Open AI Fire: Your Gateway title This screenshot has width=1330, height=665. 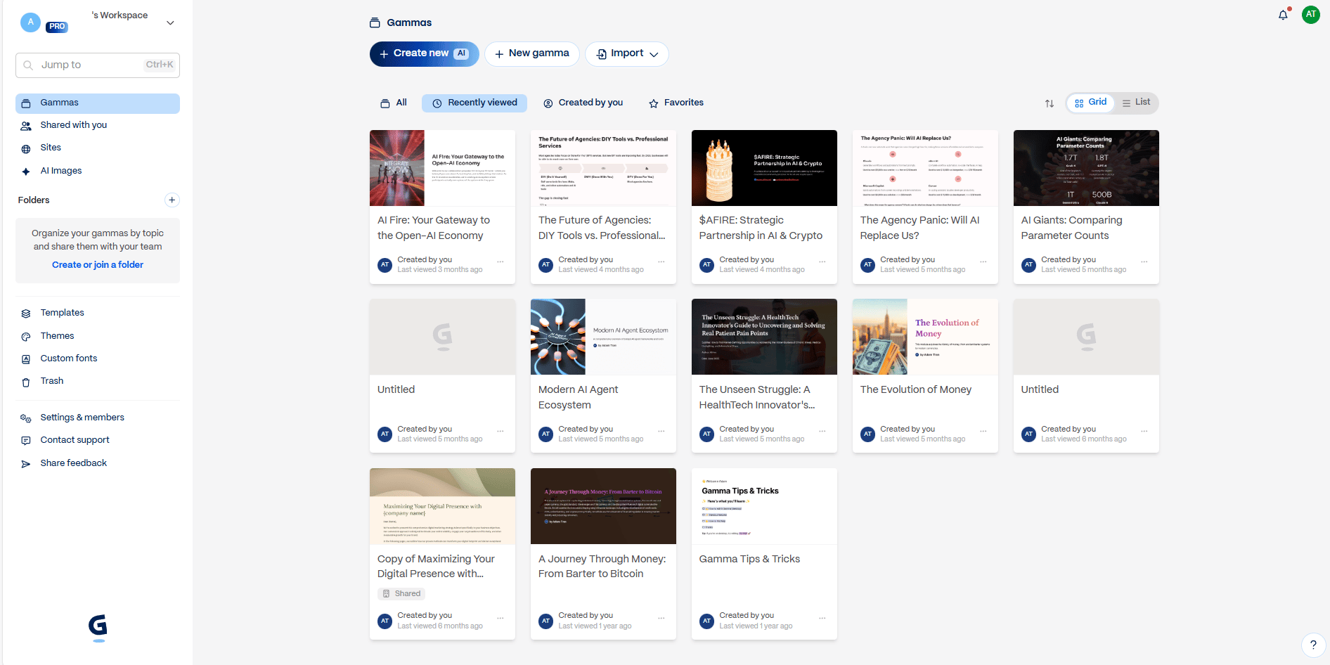(434, 228)
